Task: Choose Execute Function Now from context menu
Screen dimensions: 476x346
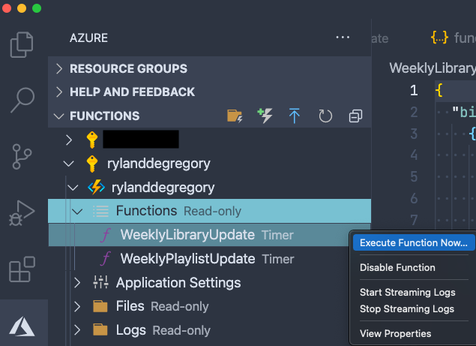Action: point(414,242)
